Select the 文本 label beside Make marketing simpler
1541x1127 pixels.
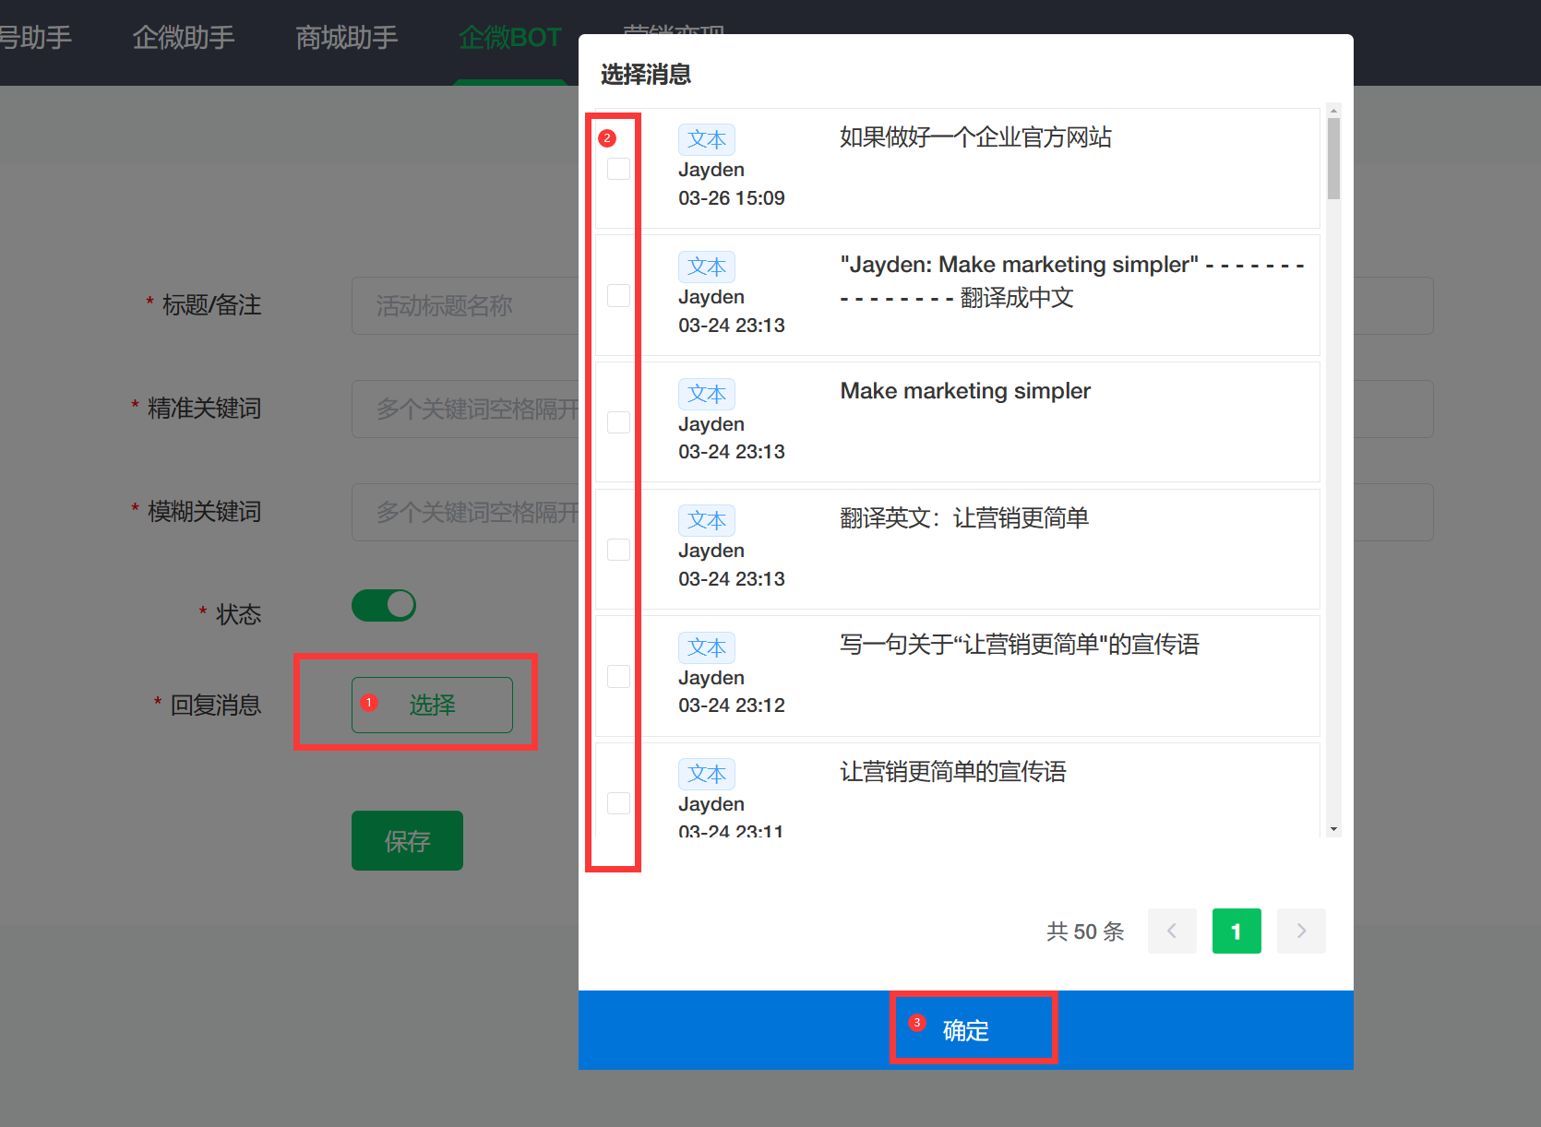pyautogui.click(x=707, y=394)
